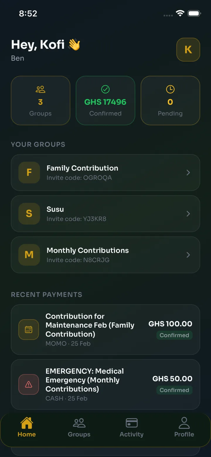Open the Groups summary card icon
Viewport: 211px width, 457px height.
[x=40, y=89]
